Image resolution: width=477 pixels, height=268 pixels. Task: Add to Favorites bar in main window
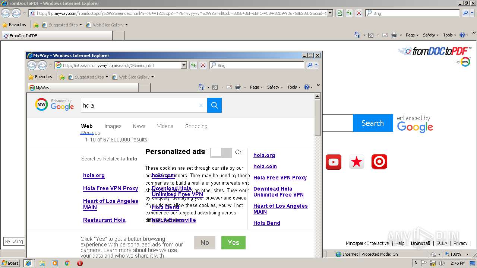[36, 25]
